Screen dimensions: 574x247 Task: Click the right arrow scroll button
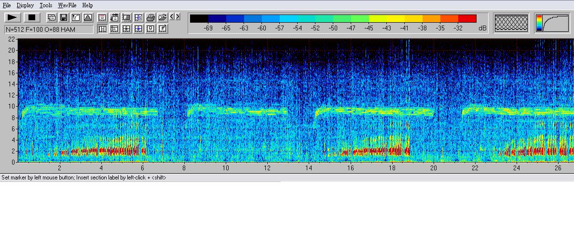point(178,16)
